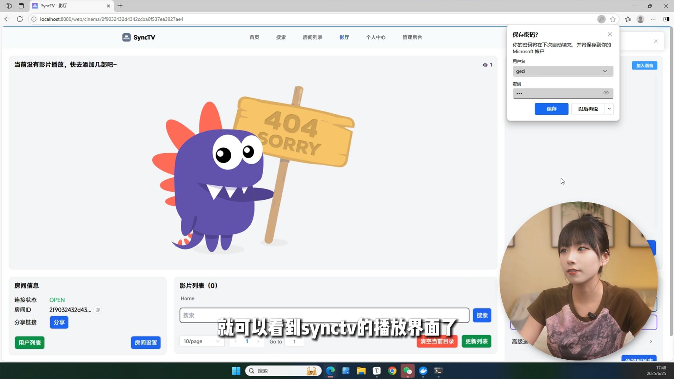Viewport: 674px width, 379px height.
Task: Click the blue 搜索 button in movie list
Action: pyautogui.click(x=482, y=315)
